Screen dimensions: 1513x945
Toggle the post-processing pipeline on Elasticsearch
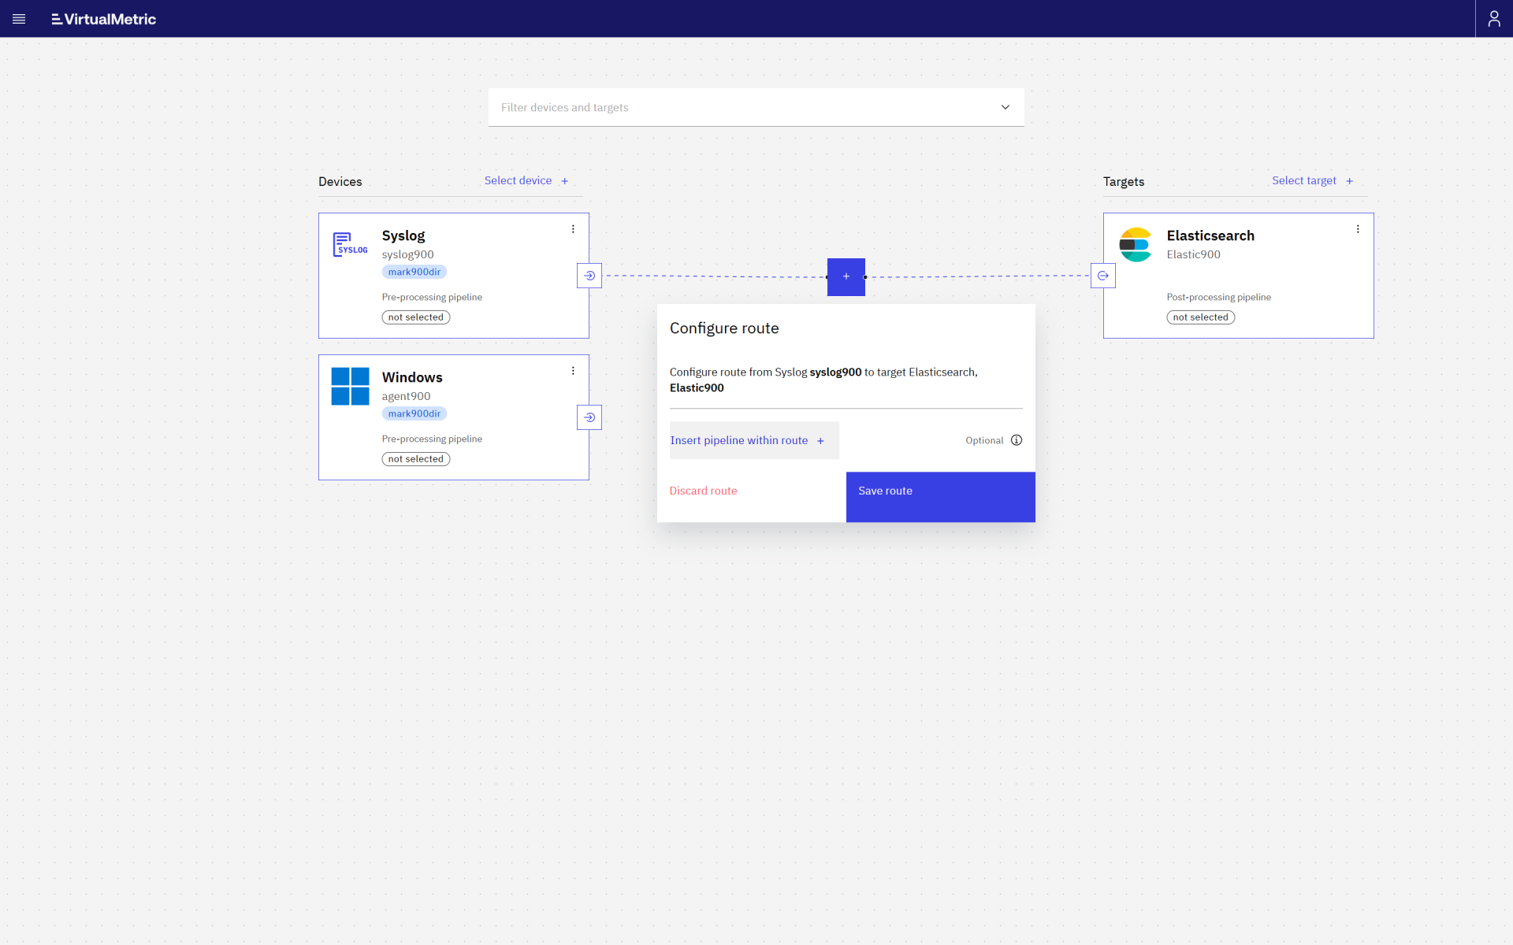(1199, 317)
